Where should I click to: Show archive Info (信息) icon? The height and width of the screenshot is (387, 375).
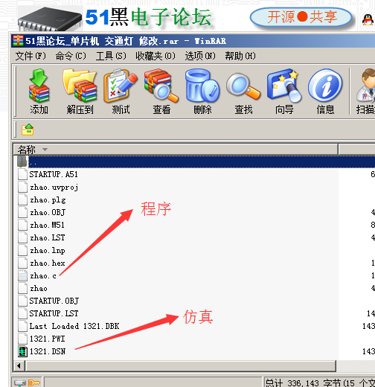tap(325, 91)
